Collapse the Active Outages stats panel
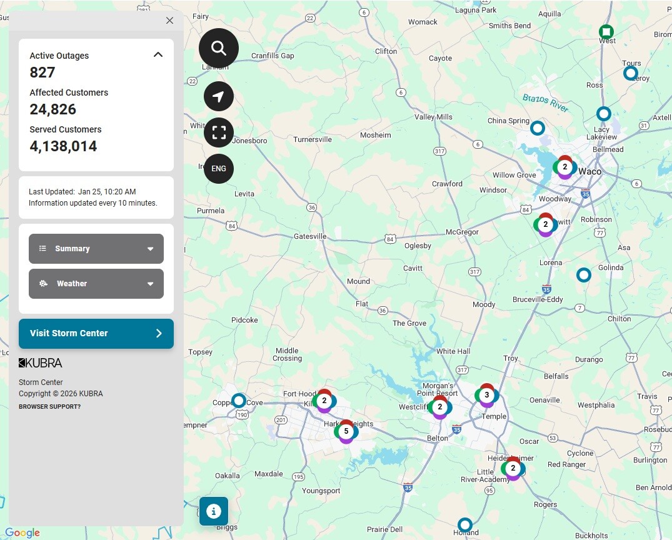 click(x=158, y=55)
